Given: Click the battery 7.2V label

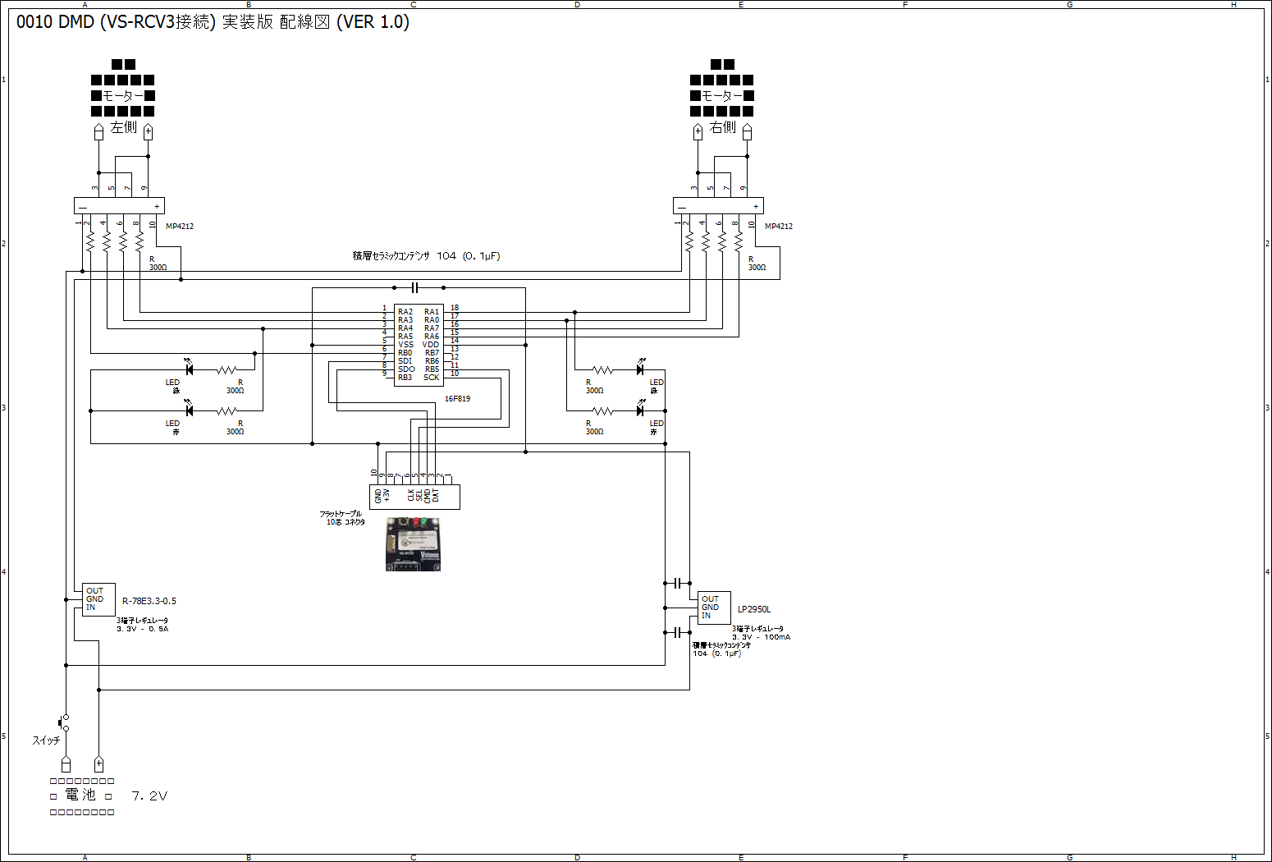Looking at the screenshot, I should pyautogui.click(x=149, y=796).
